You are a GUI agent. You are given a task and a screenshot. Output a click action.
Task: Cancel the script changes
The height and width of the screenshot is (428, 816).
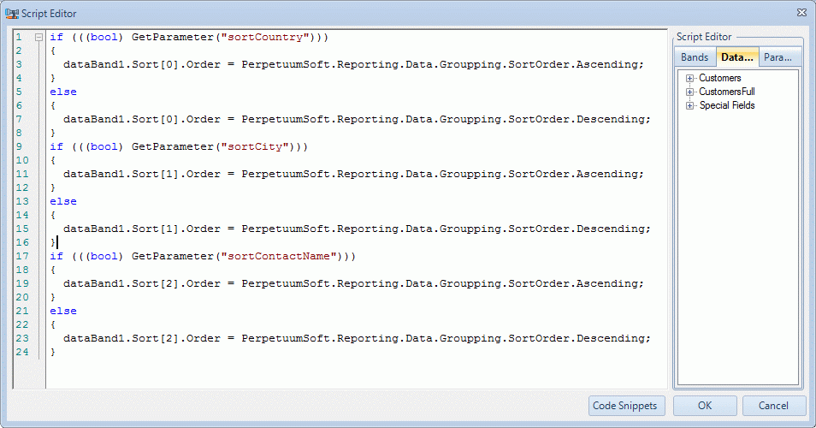pos(774,406)
